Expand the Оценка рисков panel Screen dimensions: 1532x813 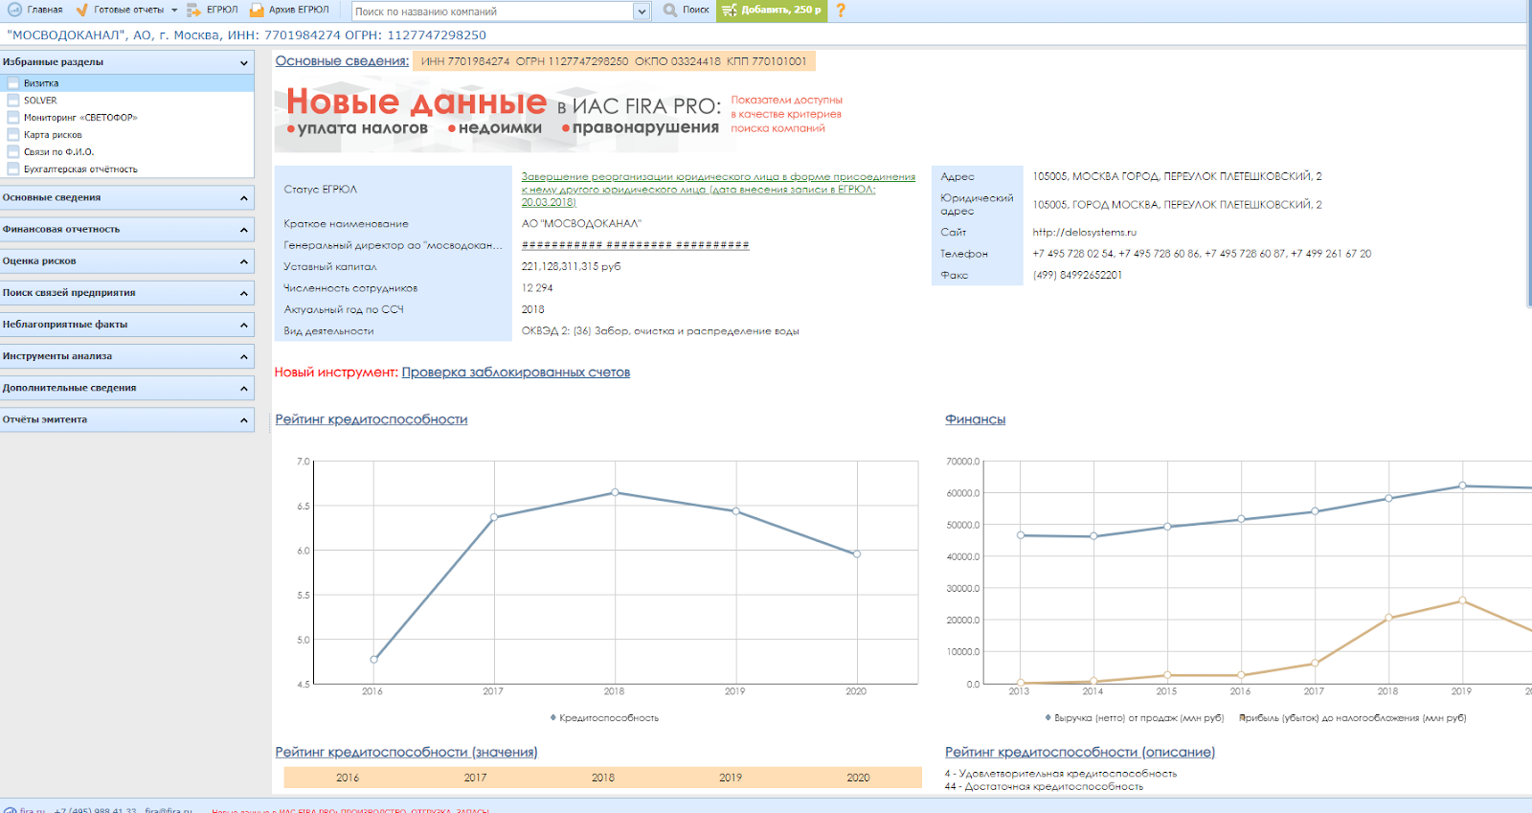pos(126,260)
